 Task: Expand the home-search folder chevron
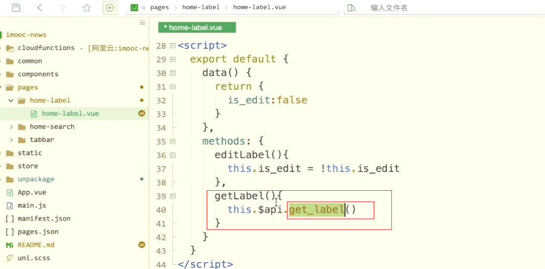[x=11, y=126]
